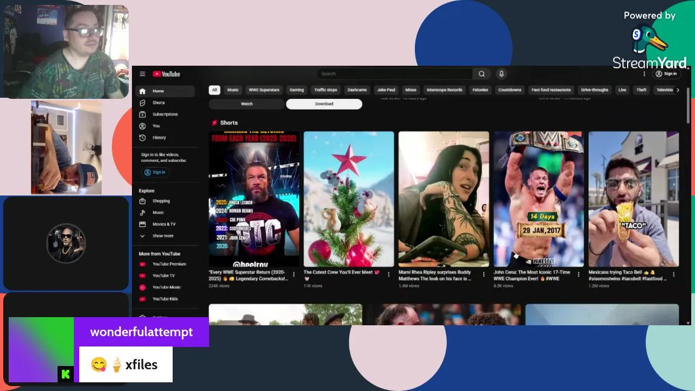Click the title 'Every WWE Superstar Return (2020-2025)'
Image resolution: width=695 pixels, height=391 pixels.
tap(248, 275)
